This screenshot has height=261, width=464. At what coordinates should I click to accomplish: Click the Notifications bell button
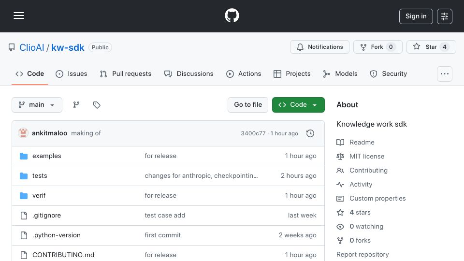point(319,47)
